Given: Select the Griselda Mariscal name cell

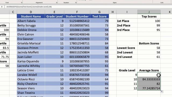Looking at the screenshot, I should (31, 43).
